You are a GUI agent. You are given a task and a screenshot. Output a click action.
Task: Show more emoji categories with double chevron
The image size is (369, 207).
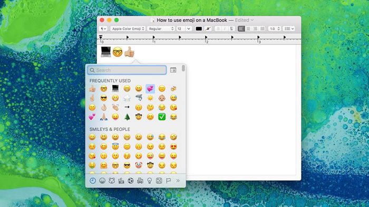[x=178, y=181]
